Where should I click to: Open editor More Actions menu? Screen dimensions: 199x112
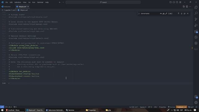point(190,7)
